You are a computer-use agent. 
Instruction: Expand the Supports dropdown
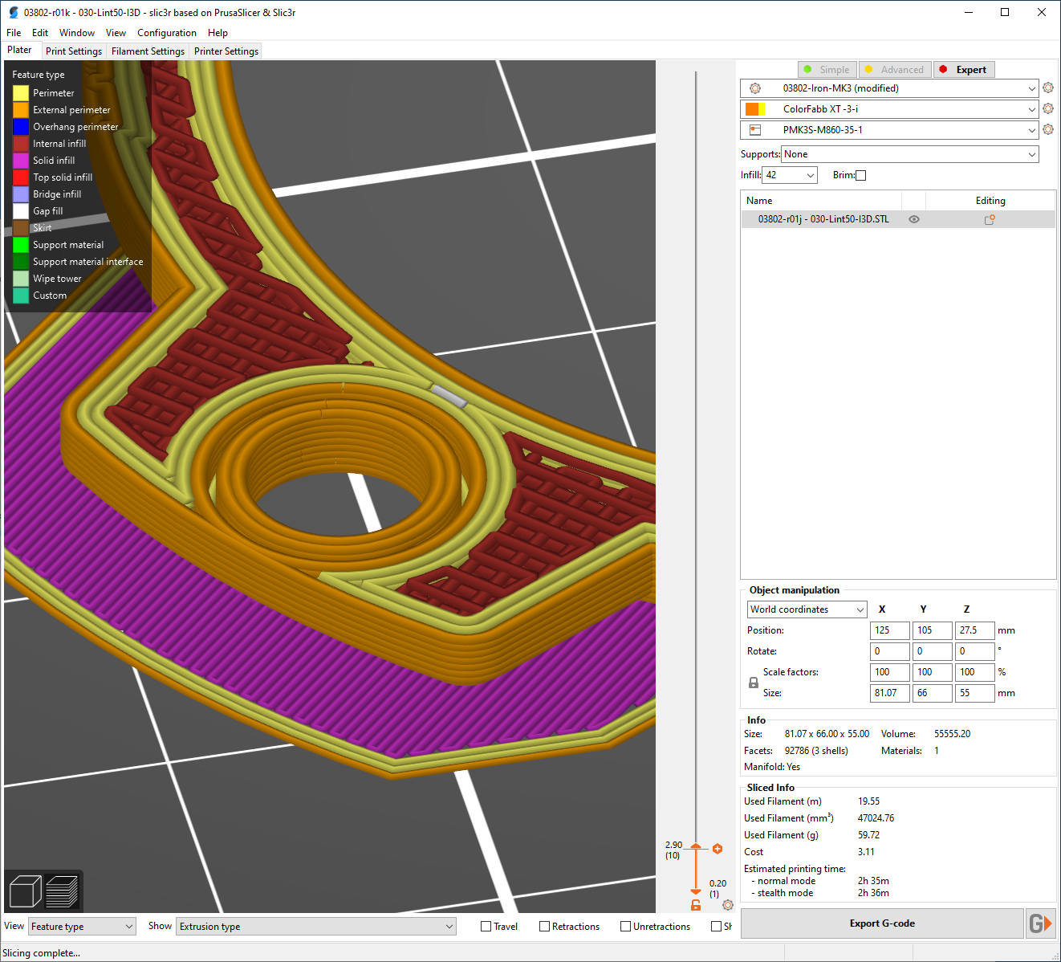pos(910,154)
